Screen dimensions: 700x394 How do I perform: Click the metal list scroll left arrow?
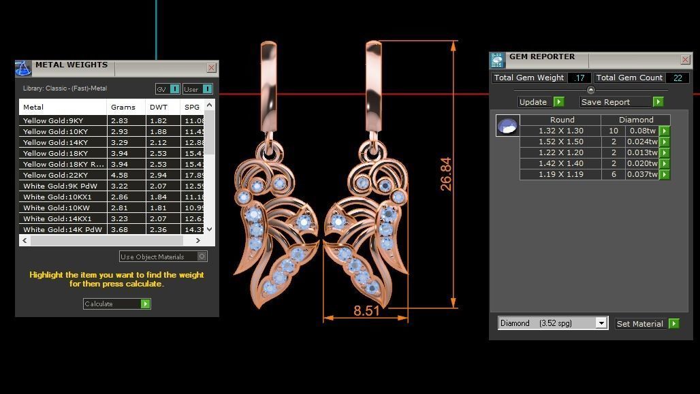[x=25, y=240]
